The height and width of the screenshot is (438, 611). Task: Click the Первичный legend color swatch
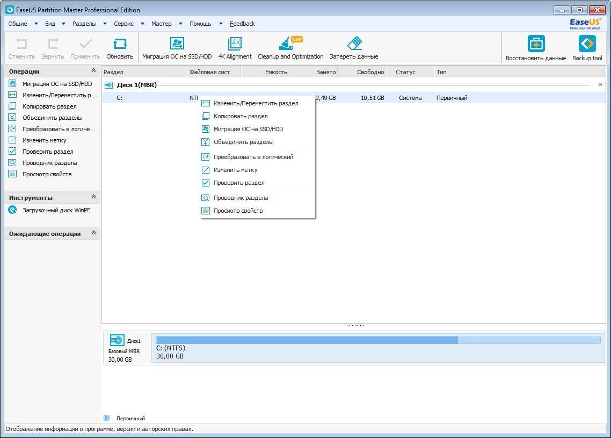(x=107, y=418)
